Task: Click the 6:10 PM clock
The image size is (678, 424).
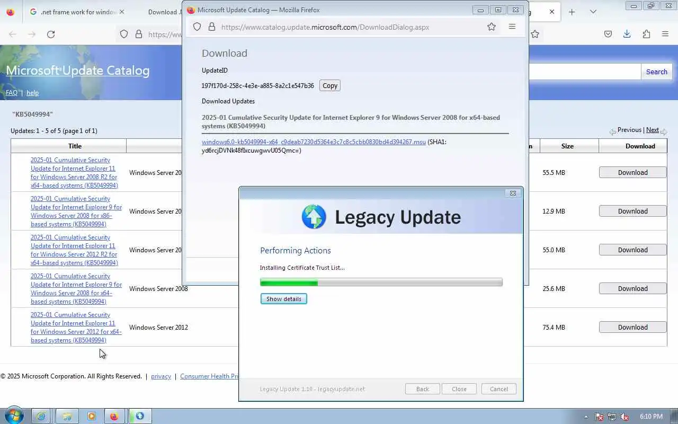Action: pos(651,417)
